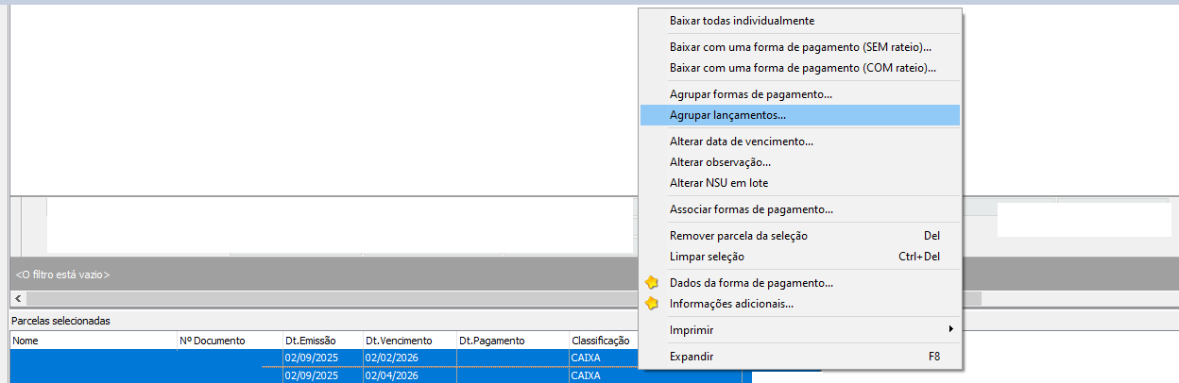Choose Baixar com forma de pagamento COM rateio
Viewport: 1179px width, 383px height.
pos(802,68)
